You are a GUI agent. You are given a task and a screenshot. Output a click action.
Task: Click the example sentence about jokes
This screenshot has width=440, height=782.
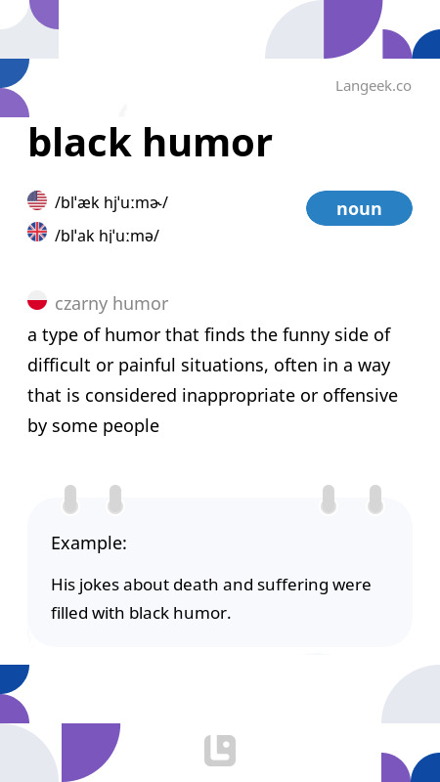click(x=210, y=598)
